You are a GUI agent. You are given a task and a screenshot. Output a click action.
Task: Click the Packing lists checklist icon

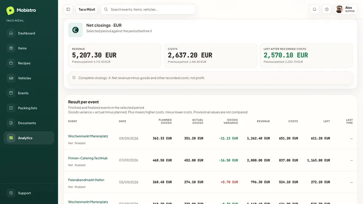click(x=11, y=108)
